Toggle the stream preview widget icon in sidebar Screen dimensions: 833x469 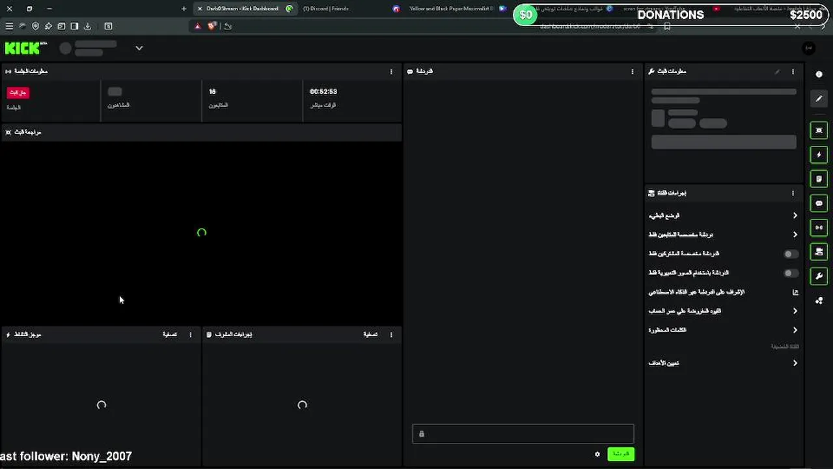[x=819, y=130]
